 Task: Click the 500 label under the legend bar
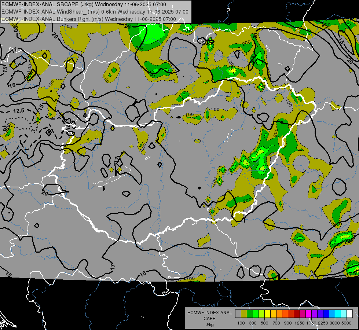click(265, 323)
